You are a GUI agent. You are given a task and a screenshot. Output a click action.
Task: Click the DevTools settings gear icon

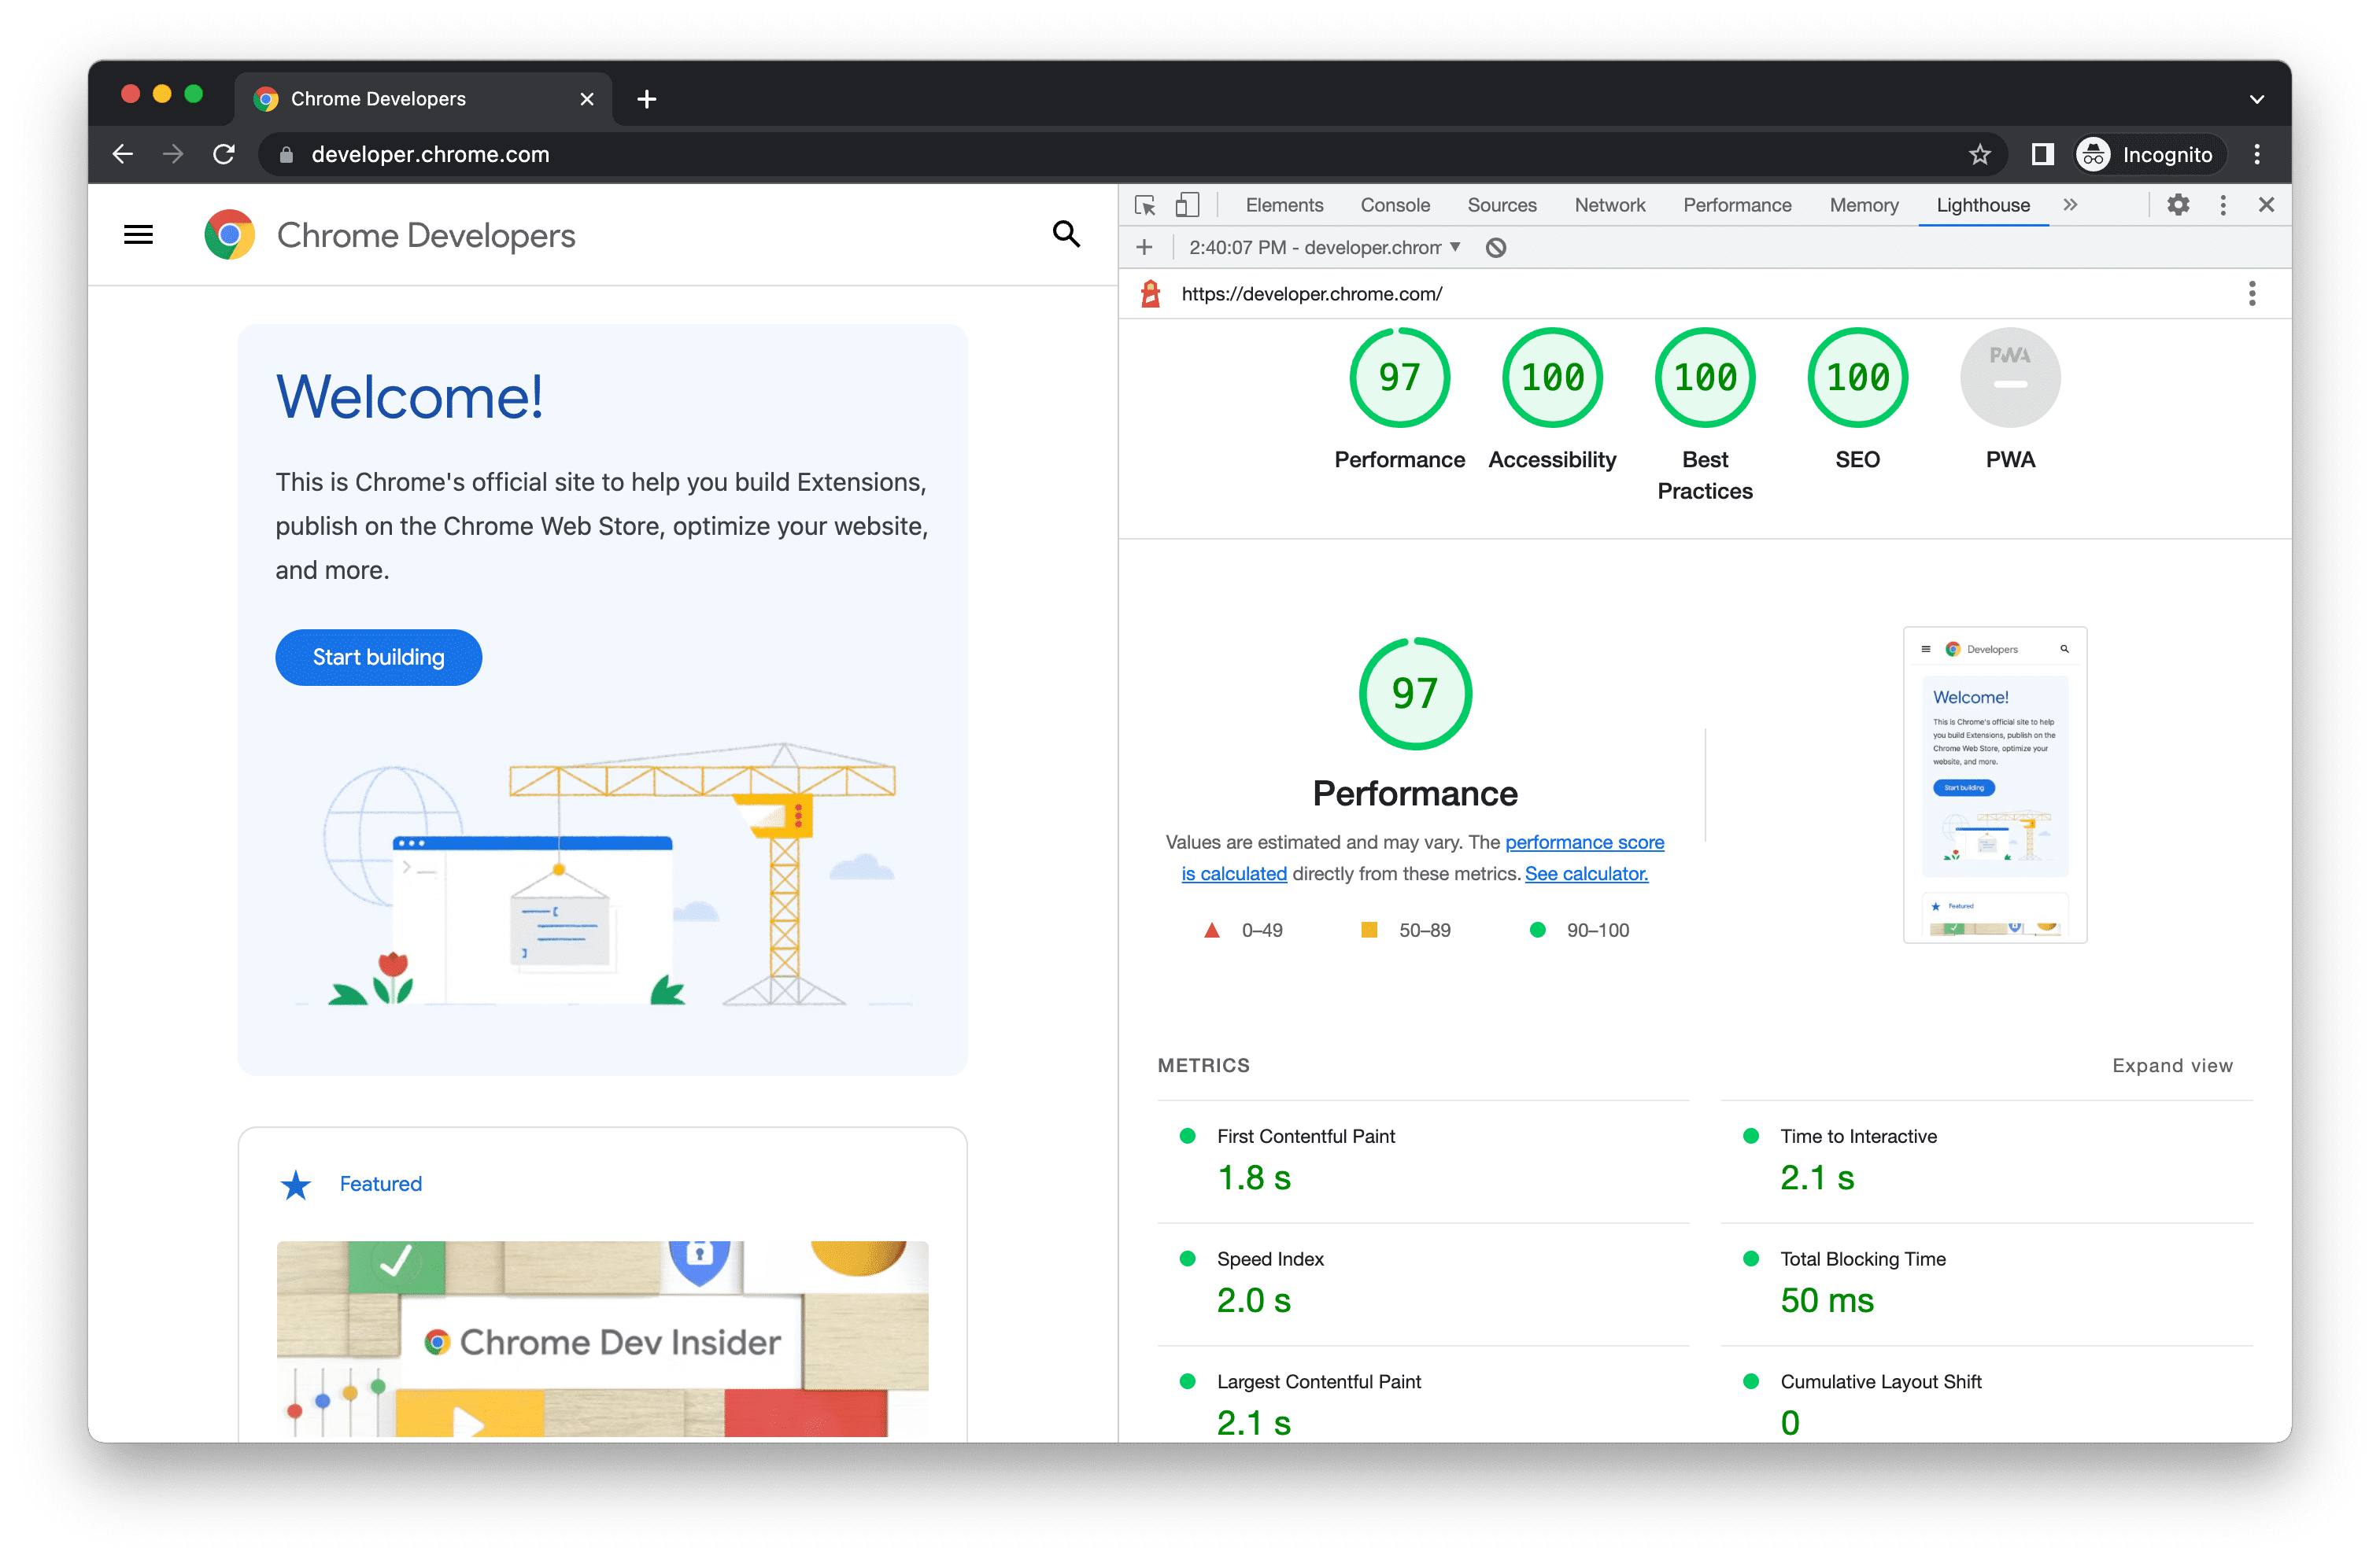pos(2178,205)
